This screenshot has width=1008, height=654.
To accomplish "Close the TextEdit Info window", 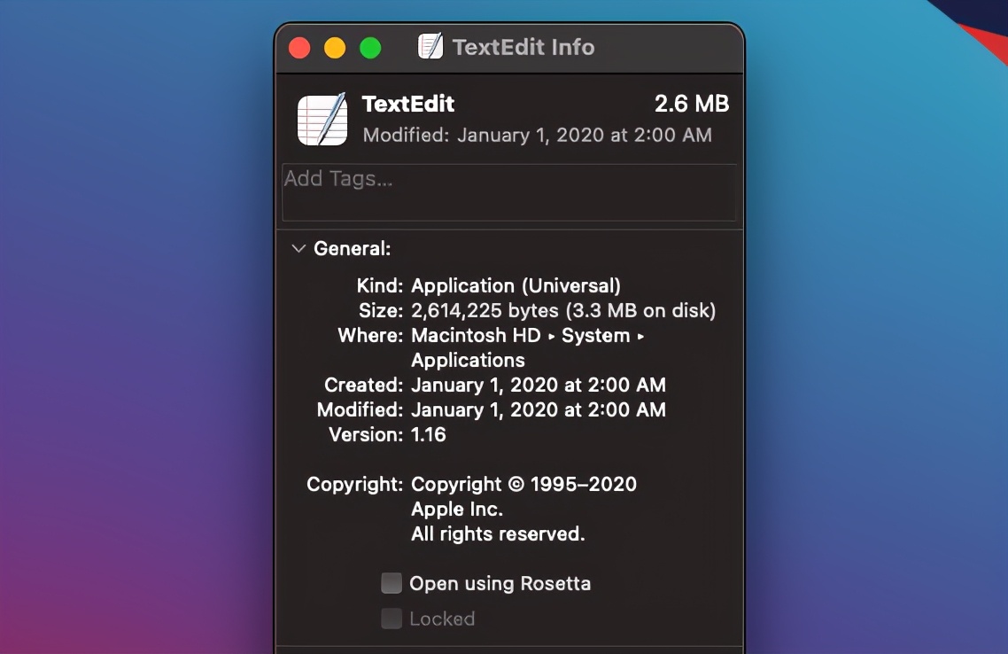I will pyautogui.click(x=300, y=48).
